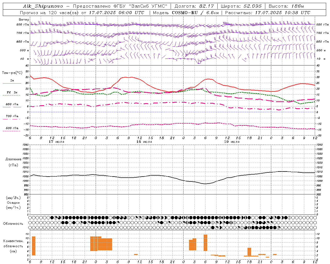Click the height value 186м
The height and width of the screenshot is (264, 330).
coord(298,6)
